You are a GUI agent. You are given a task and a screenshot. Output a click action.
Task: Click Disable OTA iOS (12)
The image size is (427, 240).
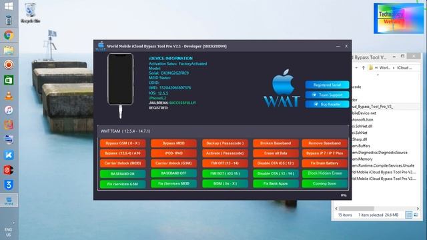(x=276, y=163)
